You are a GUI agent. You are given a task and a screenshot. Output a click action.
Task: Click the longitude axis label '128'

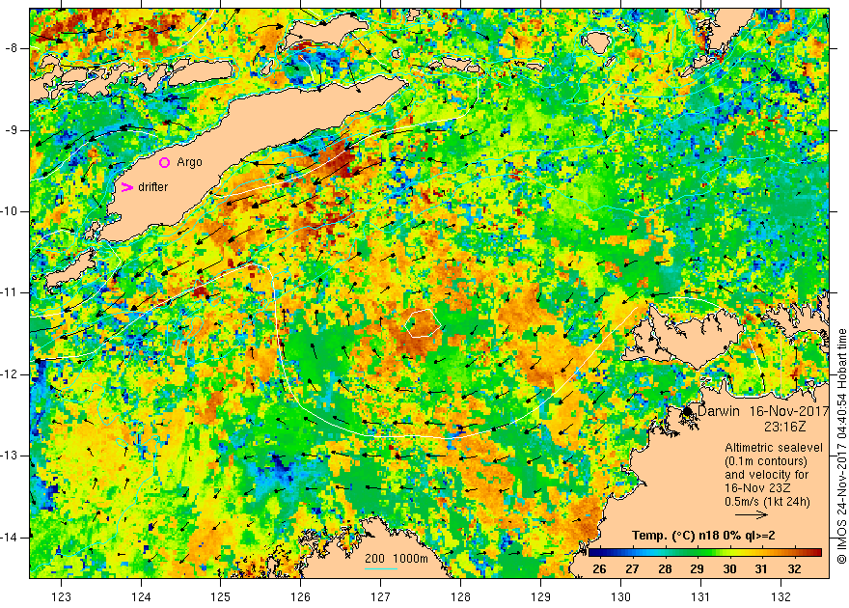[x=460, y=597]
